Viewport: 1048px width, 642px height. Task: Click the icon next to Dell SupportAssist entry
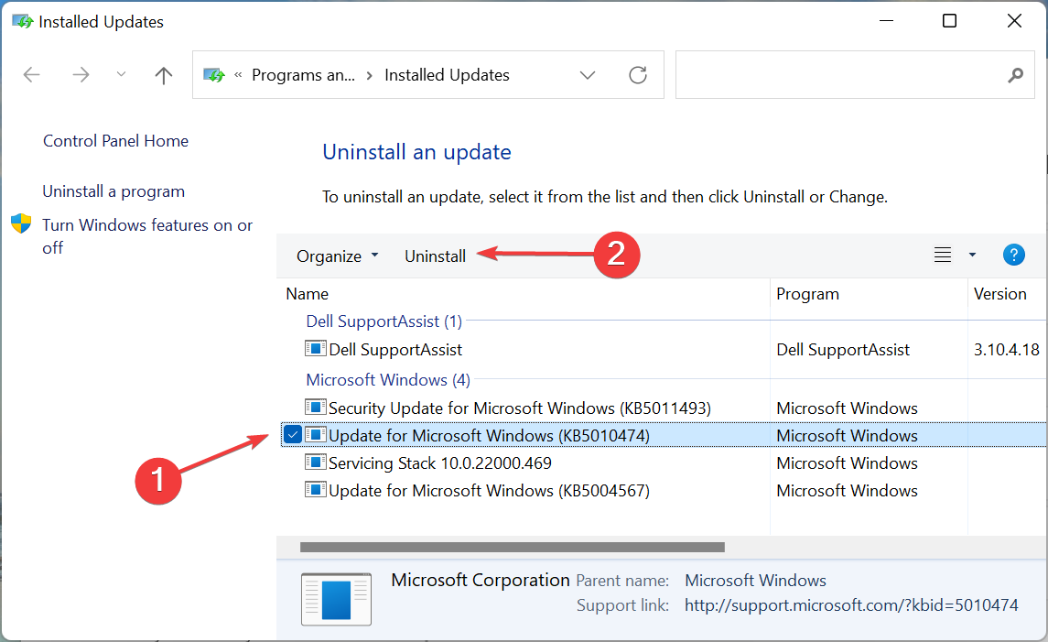click(x=316, y=349)
